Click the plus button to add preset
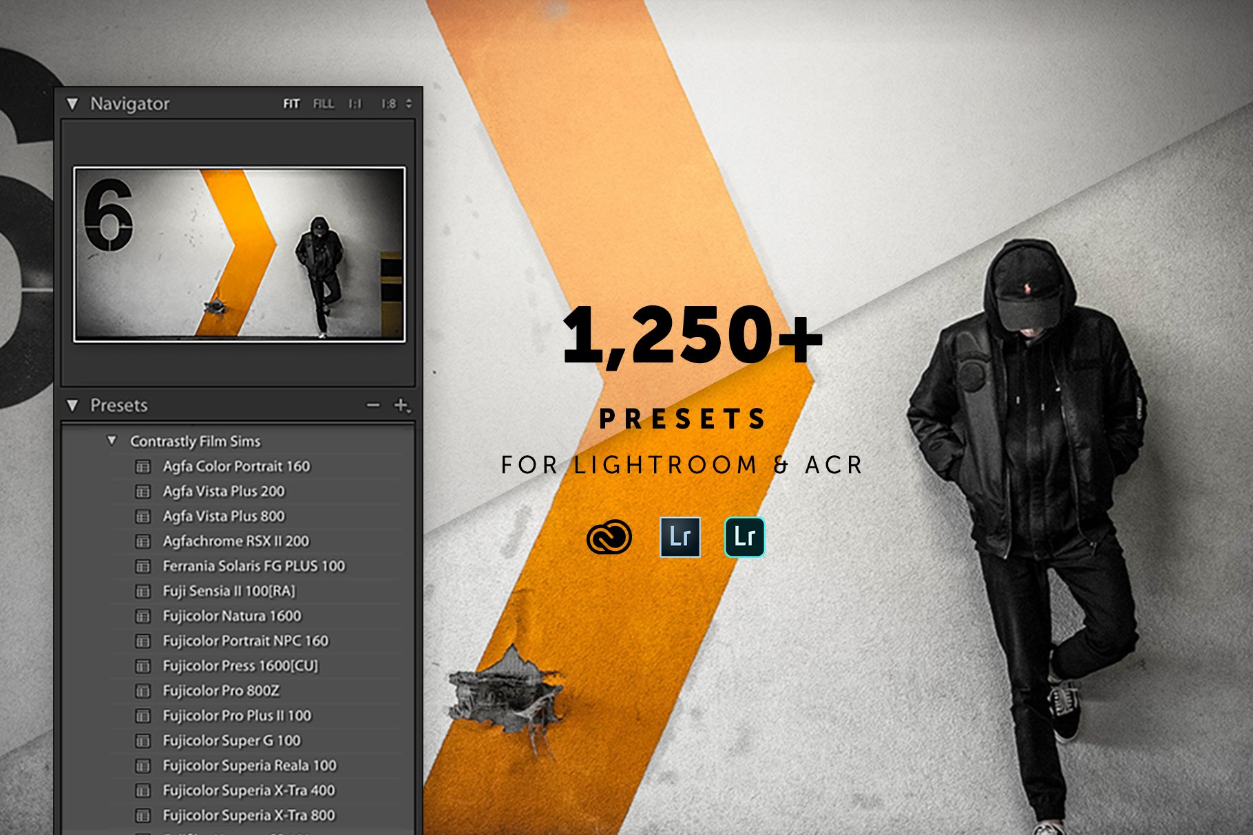This screenshot has height=835, width=1253. point(402,405)
